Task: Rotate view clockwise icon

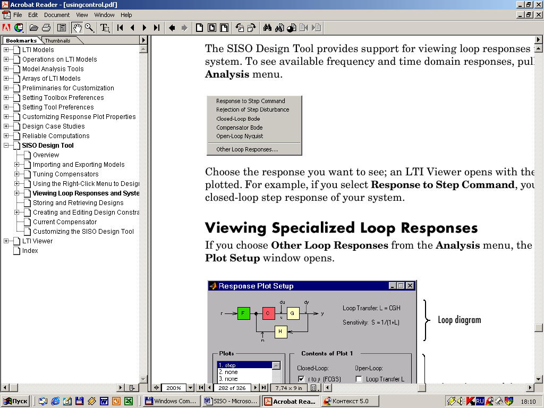Action: [x=251, y=28]
